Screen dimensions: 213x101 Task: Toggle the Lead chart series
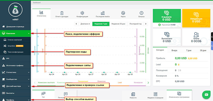pyautogui.click(x=120, y=83)
